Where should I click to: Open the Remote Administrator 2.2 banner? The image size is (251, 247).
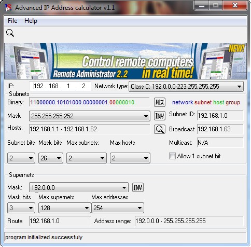pos(125,61)
